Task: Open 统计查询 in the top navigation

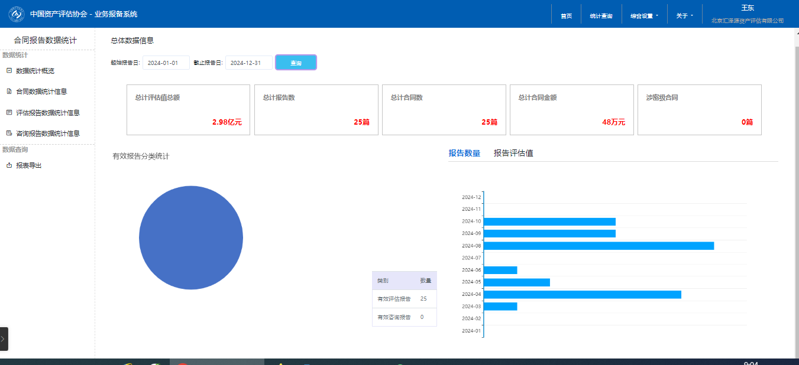Action: coord(601,16)
